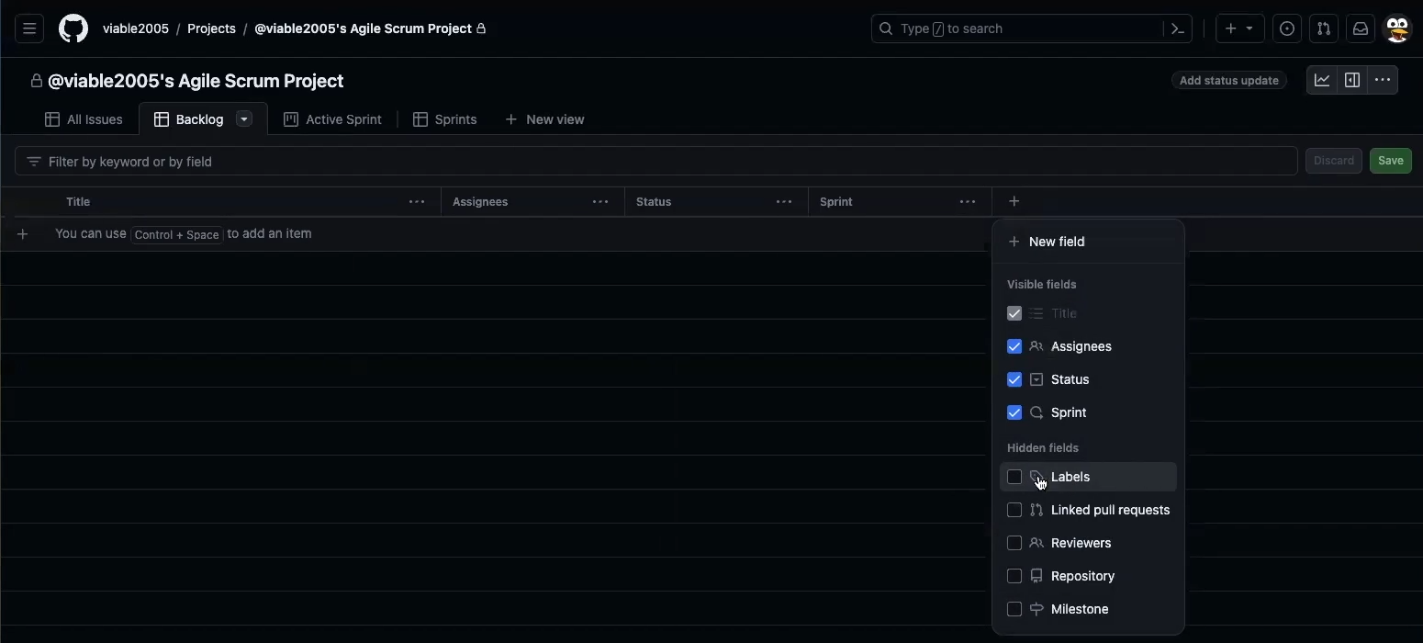1423x643 pixels.
Task: Enable the Labels field checkbox
Action: click(x=1014, y=477)
